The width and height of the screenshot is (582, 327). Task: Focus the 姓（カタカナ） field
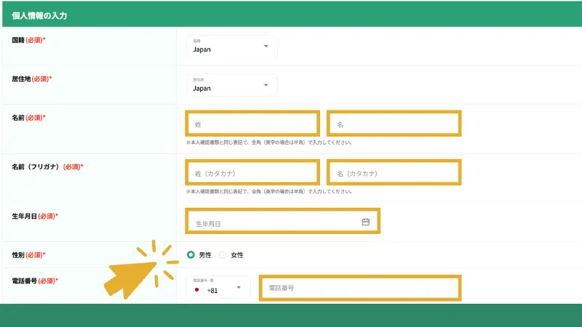252,172
